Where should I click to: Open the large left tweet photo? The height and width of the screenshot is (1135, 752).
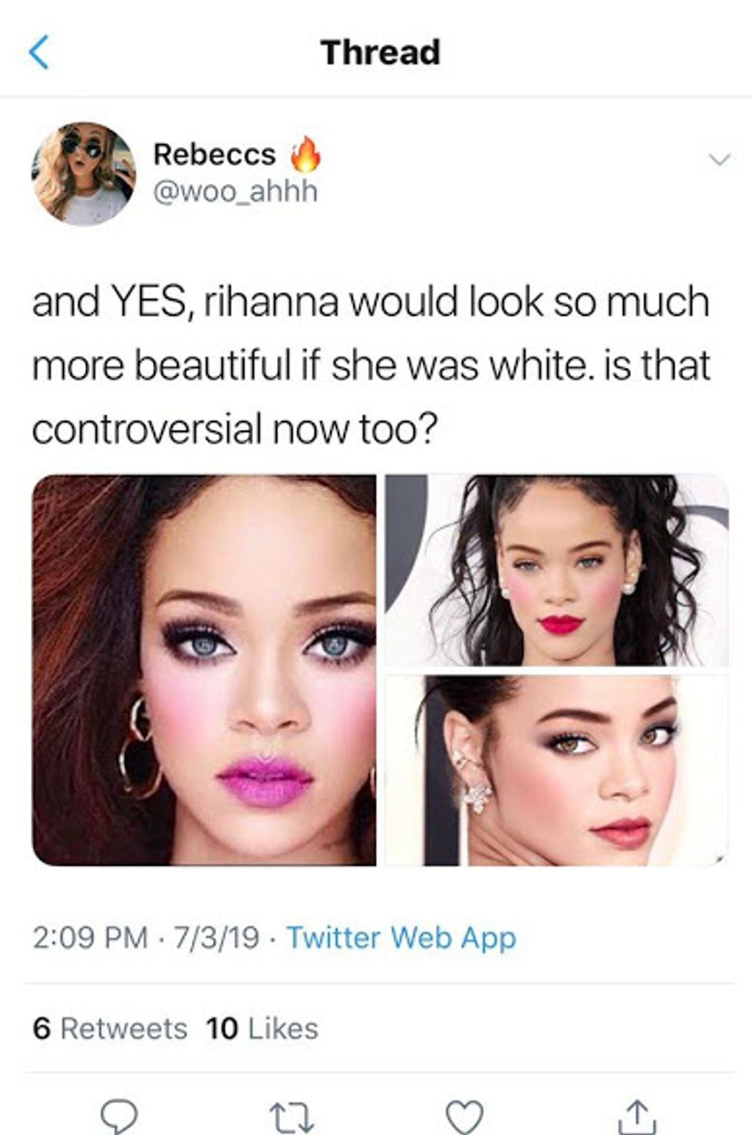pyautogui.click(x=204, y=670)
